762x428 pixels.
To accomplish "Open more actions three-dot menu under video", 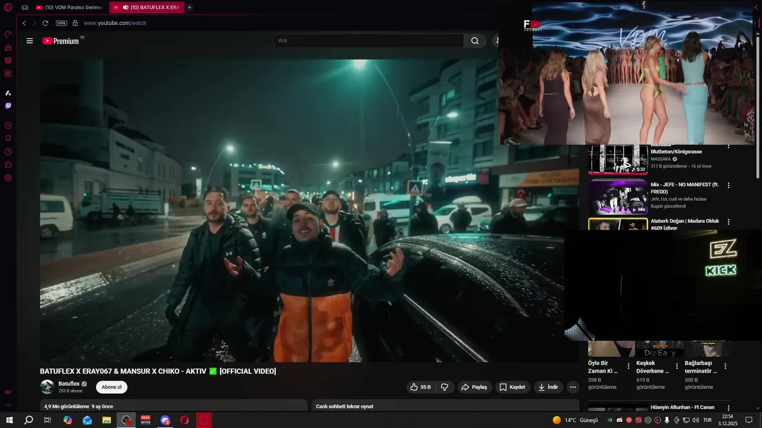I will (x=573, y=387).
